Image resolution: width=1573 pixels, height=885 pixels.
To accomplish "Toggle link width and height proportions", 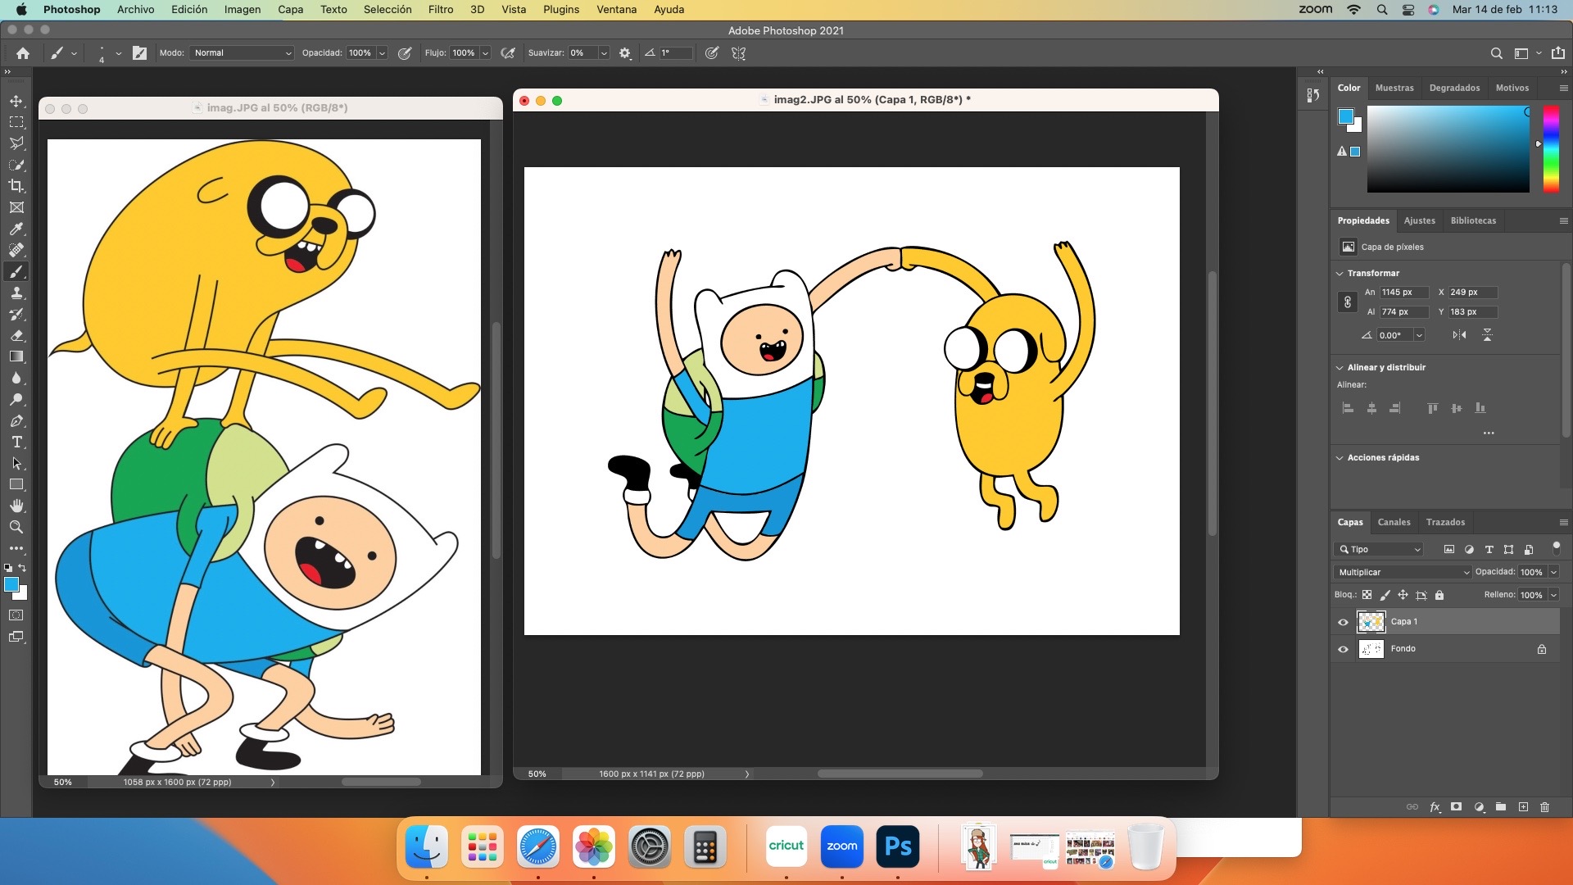I will point(1347,302).
